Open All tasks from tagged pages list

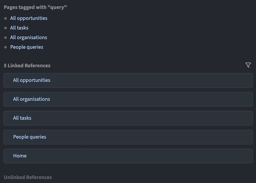tap(19, 28)
